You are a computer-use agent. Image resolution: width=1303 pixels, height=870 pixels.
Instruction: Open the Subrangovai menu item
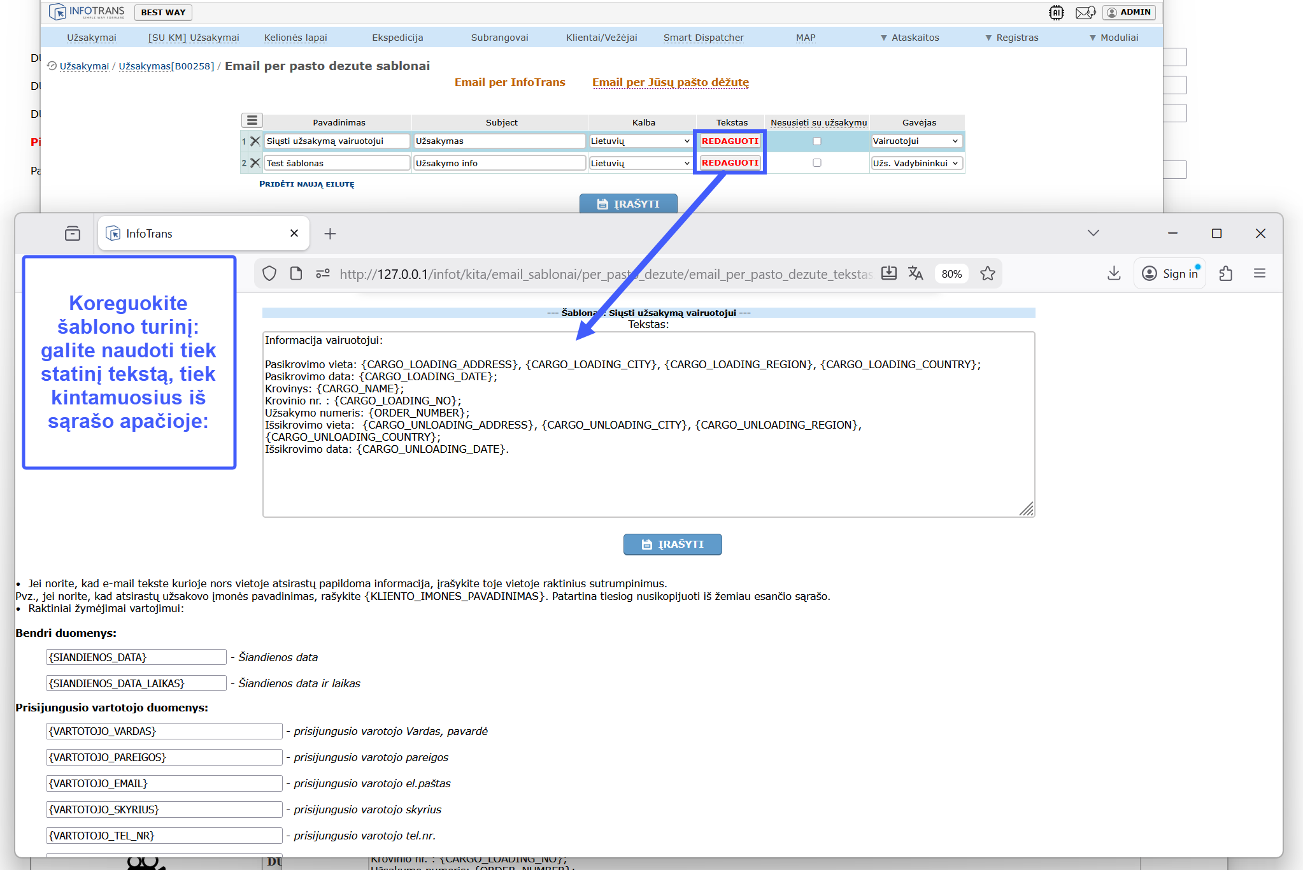[x=499, y=38]
